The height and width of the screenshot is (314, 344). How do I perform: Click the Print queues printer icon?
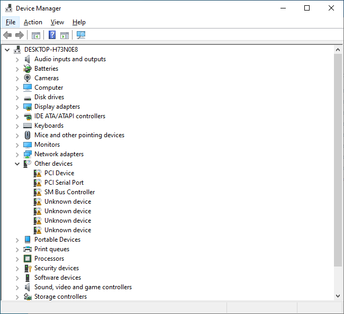pos(28,249)
